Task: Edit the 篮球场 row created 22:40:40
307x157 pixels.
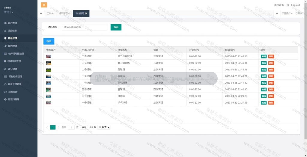Action: pos(264,90)
